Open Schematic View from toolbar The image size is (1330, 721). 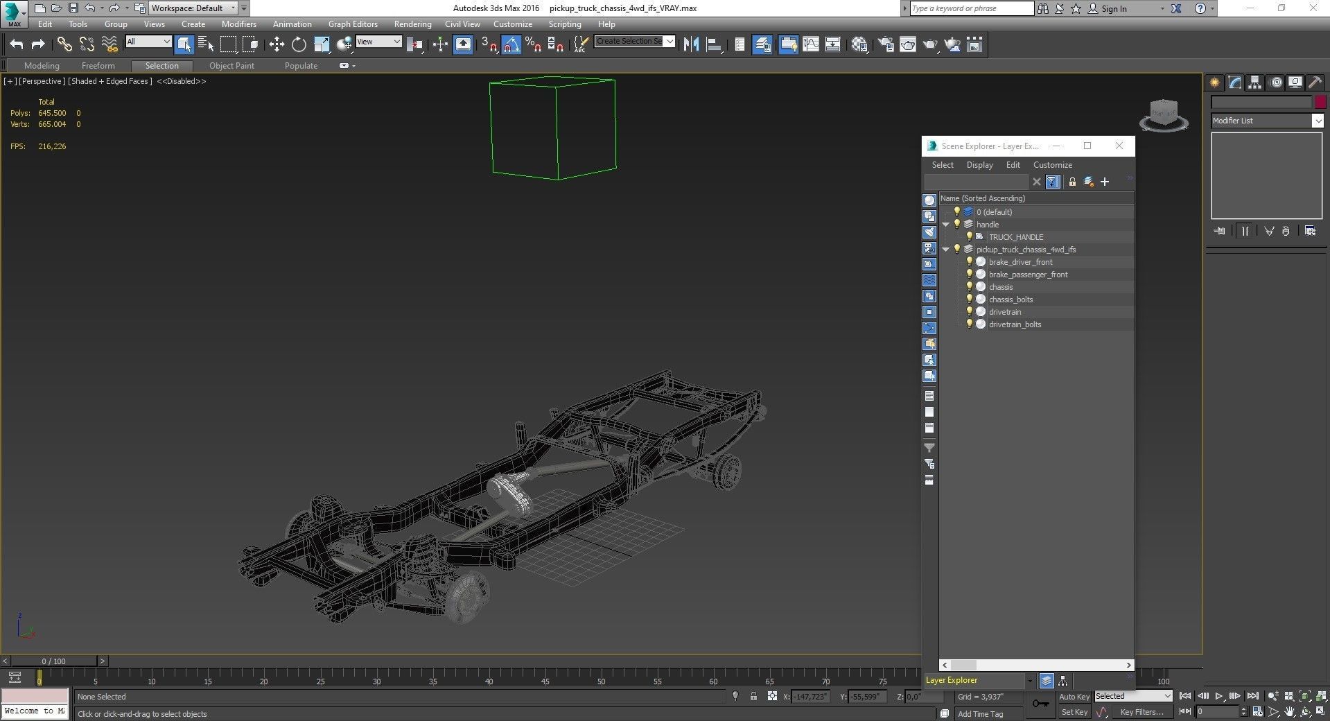click(x=832, y=44)
